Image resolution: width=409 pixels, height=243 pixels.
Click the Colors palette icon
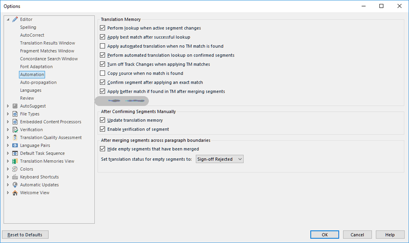15,169
